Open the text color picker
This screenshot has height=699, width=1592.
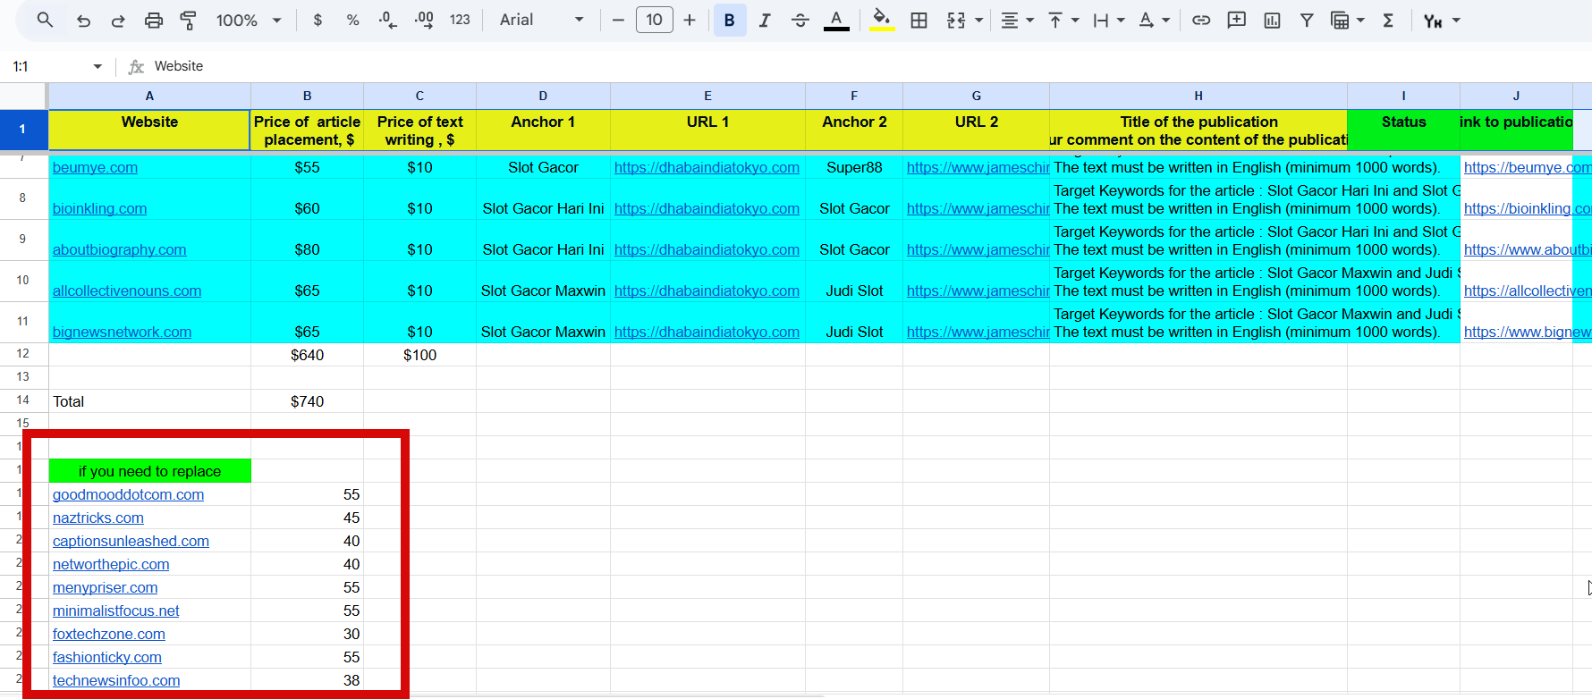pyautogui.click(x=836, y=20)
